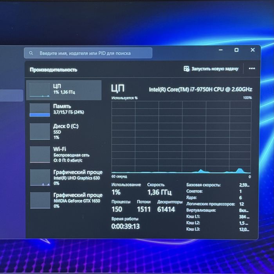Click the highlighted navigation item on left edge
Image resolution: width=274 pixels, height=274 pixels.
11,96
